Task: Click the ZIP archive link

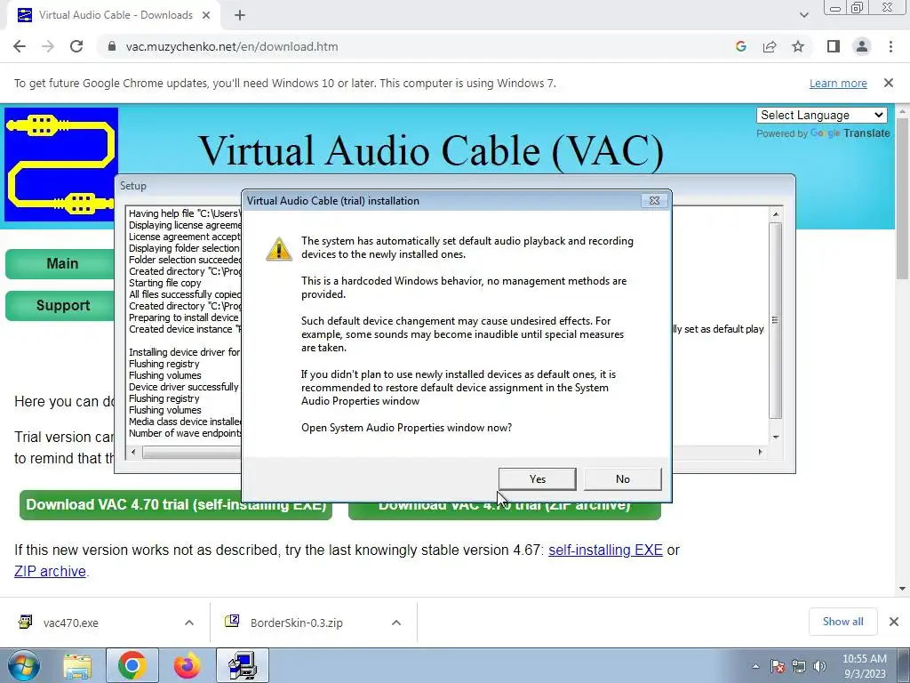Action: (x=50, y=571)
